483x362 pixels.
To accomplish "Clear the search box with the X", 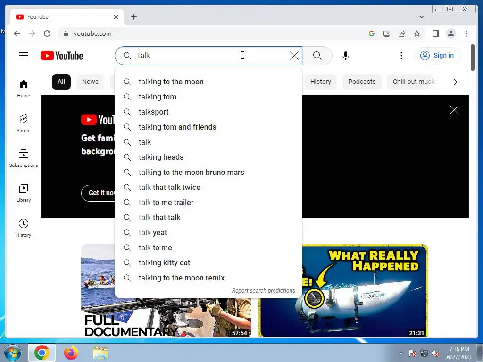I will pyautogui.click(x=294, y=56).
